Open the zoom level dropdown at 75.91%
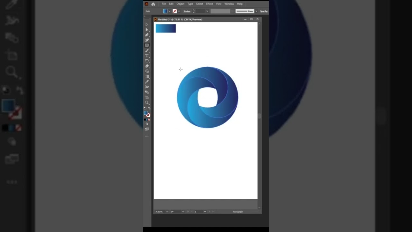The image size is (412, 232). (167, 212)
